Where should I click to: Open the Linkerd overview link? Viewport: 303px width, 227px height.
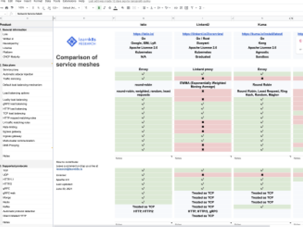tap(203, 34)
